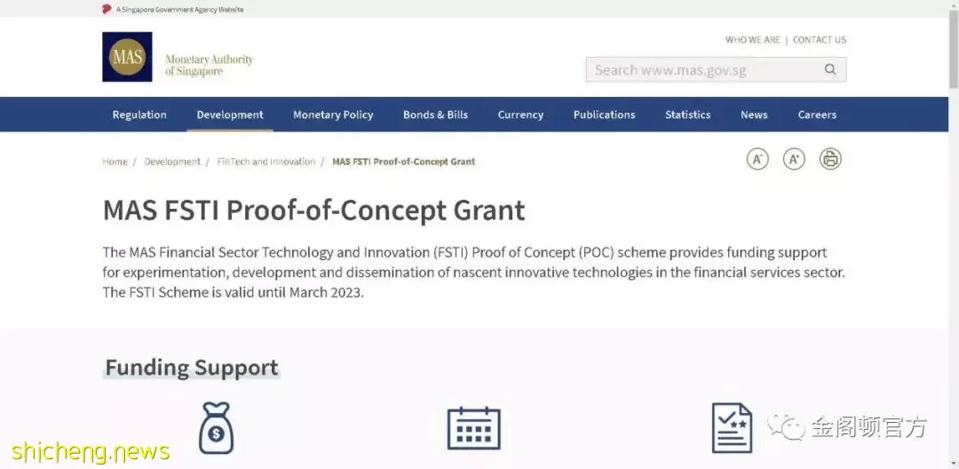Open the Careers menu

pyautogui.click(x=817, y=115)
